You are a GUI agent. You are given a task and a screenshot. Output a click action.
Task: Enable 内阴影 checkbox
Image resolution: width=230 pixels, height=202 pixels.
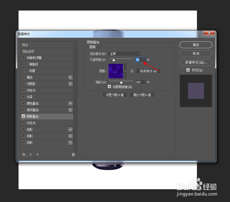coord(24,84)
